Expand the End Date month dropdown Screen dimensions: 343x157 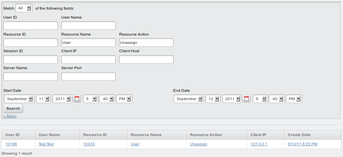pyautogui.click(x=189, y=99)
